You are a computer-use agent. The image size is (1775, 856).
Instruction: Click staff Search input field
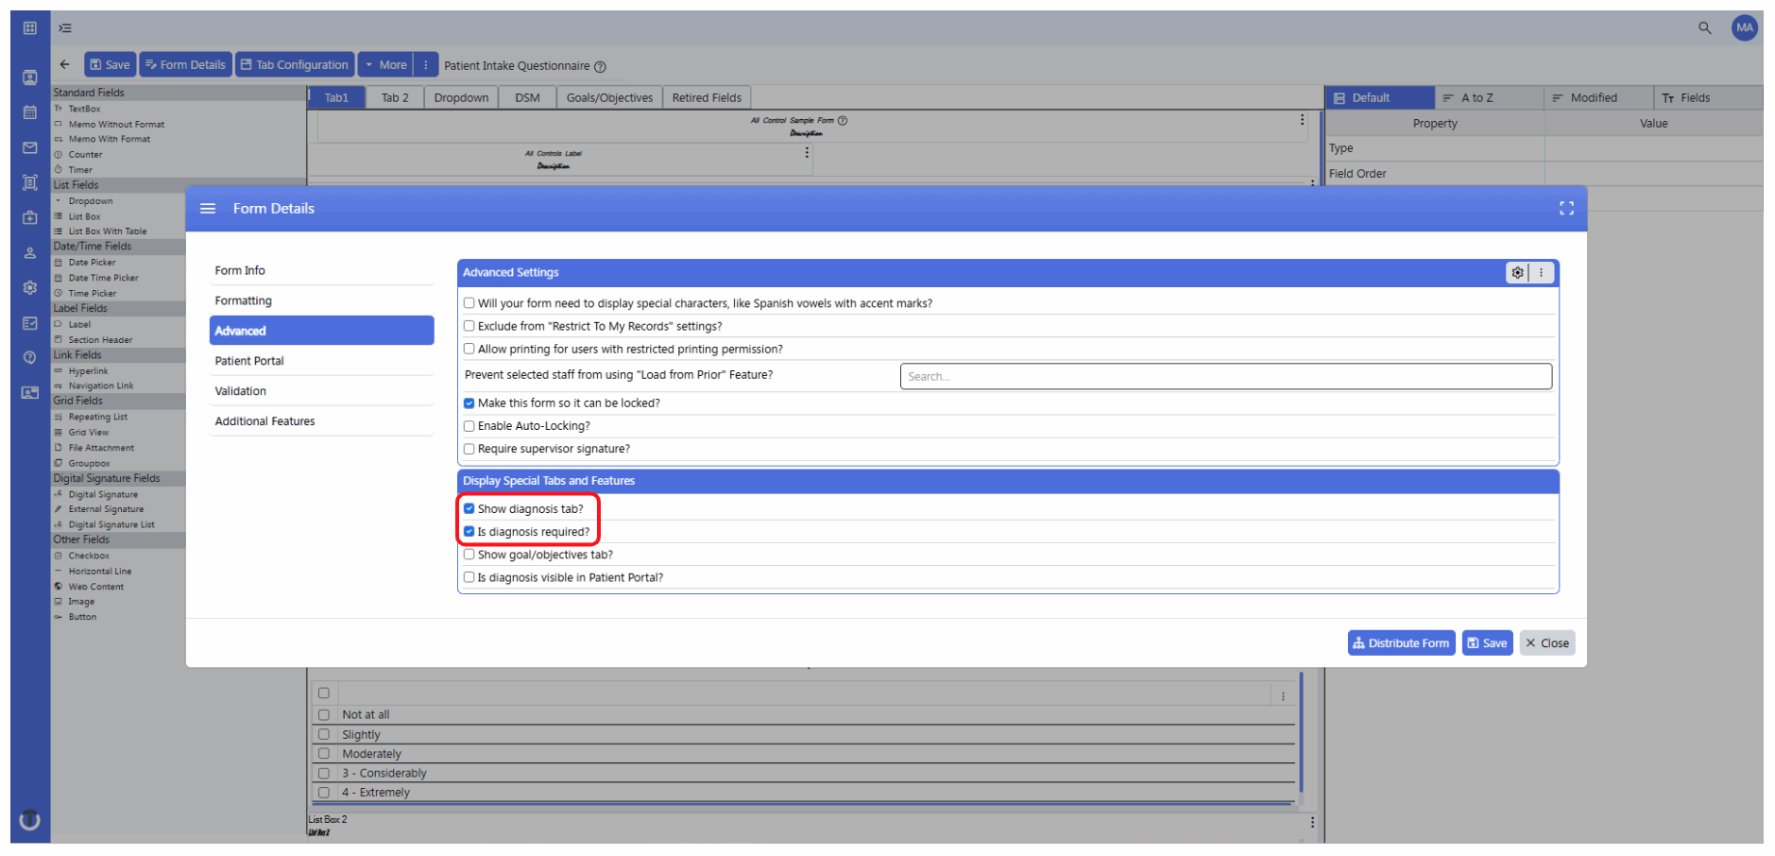[x=1225, y=376]
